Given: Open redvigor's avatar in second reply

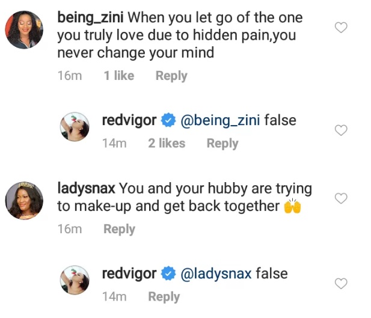Looking at the screenshot, I should coord(75,281).
